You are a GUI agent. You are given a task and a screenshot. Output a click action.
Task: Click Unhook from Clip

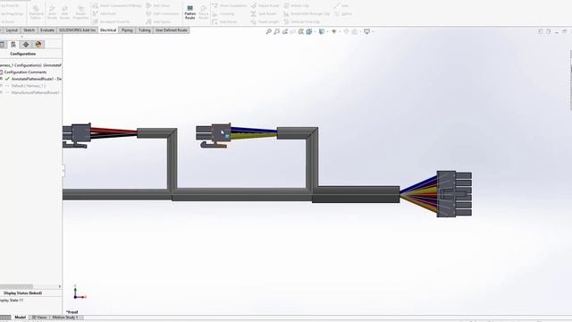(302, 21)
